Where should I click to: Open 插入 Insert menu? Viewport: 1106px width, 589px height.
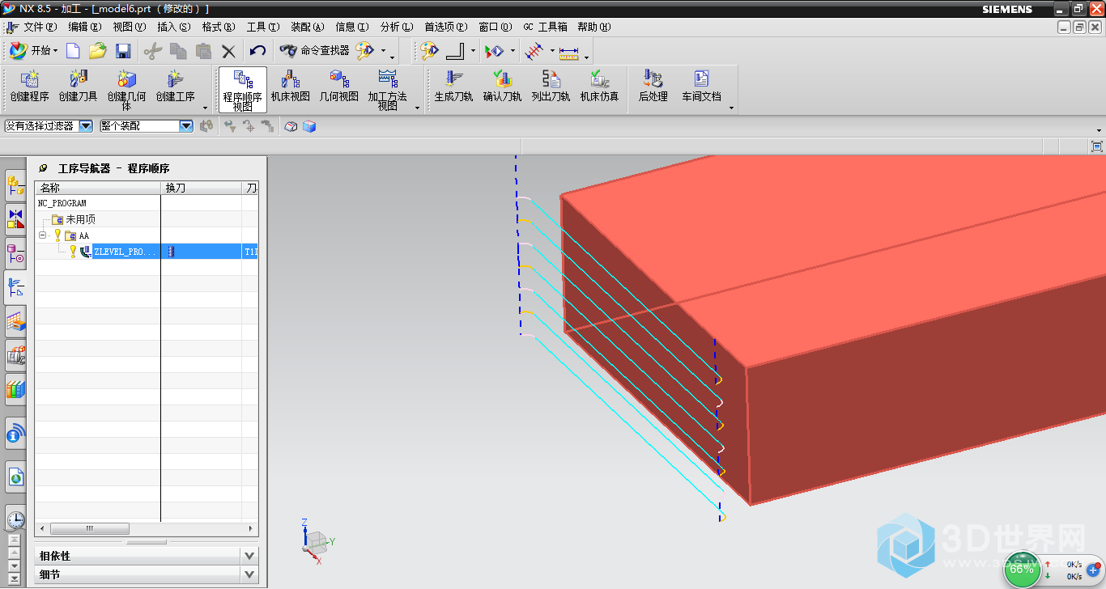pyautogui.click(x=173, y=27)
